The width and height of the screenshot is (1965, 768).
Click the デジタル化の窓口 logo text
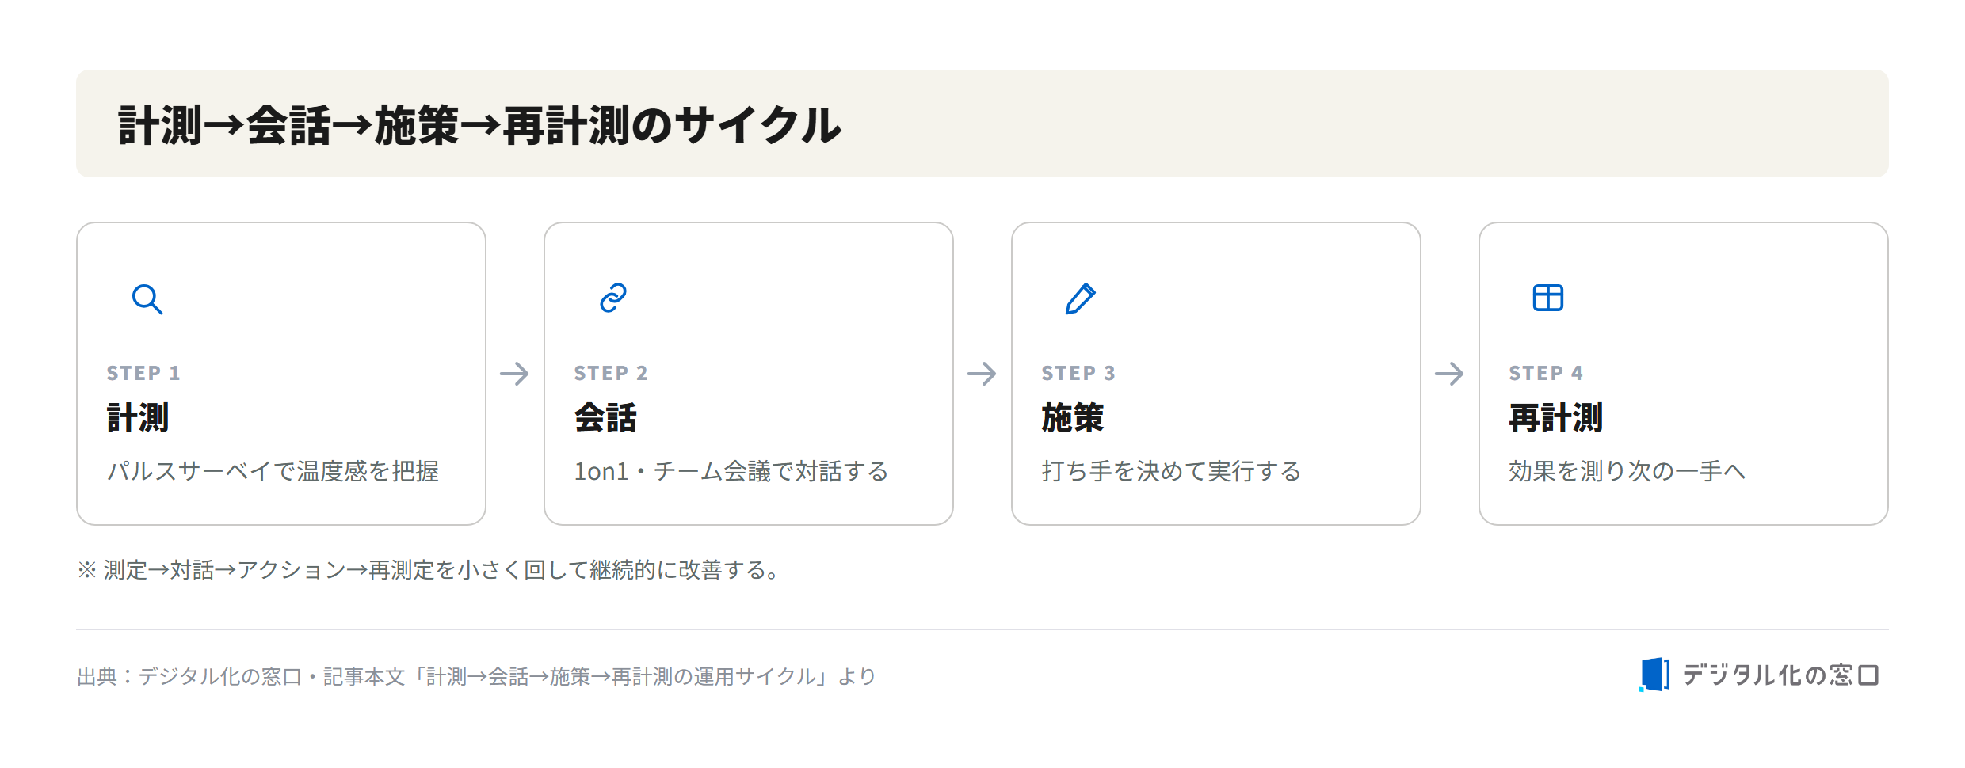coord(1780,675)
